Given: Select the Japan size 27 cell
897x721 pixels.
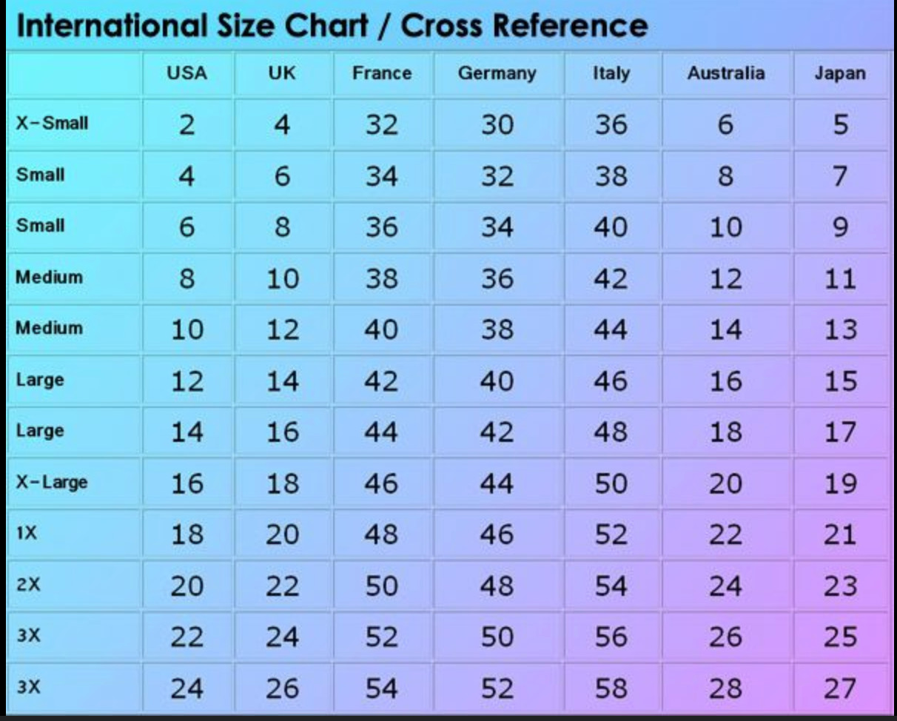Looking at the screenshot, I should point(840,688).
